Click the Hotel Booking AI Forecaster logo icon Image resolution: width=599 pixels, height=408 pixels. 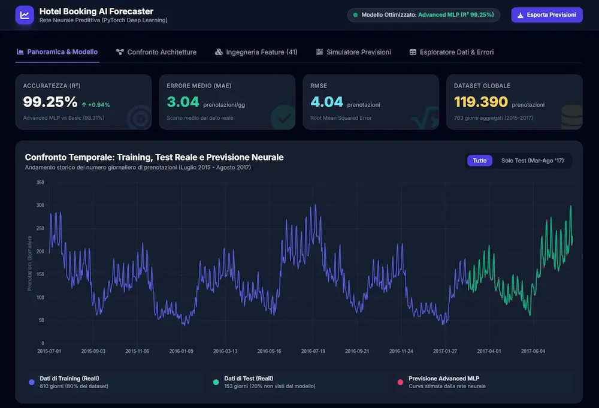(x=25, y=15)
